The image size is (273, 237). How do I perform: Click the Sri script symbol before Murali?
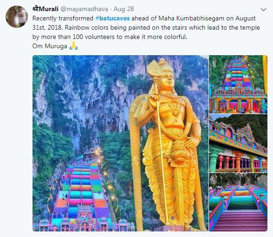click(35, 9)
